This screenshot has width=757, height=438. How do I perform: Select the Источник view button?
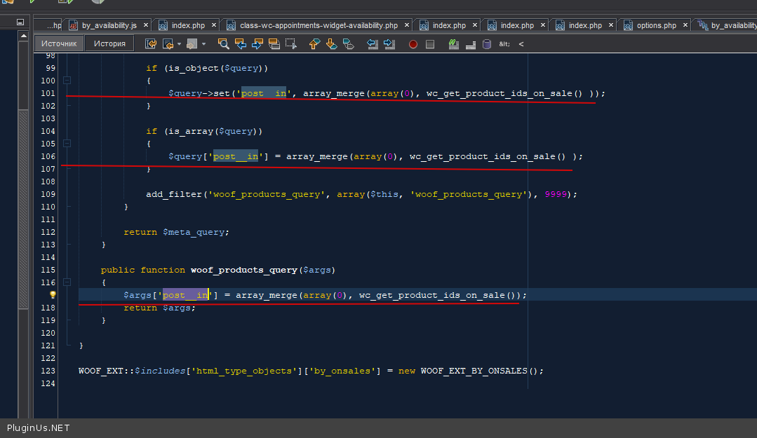59,43
